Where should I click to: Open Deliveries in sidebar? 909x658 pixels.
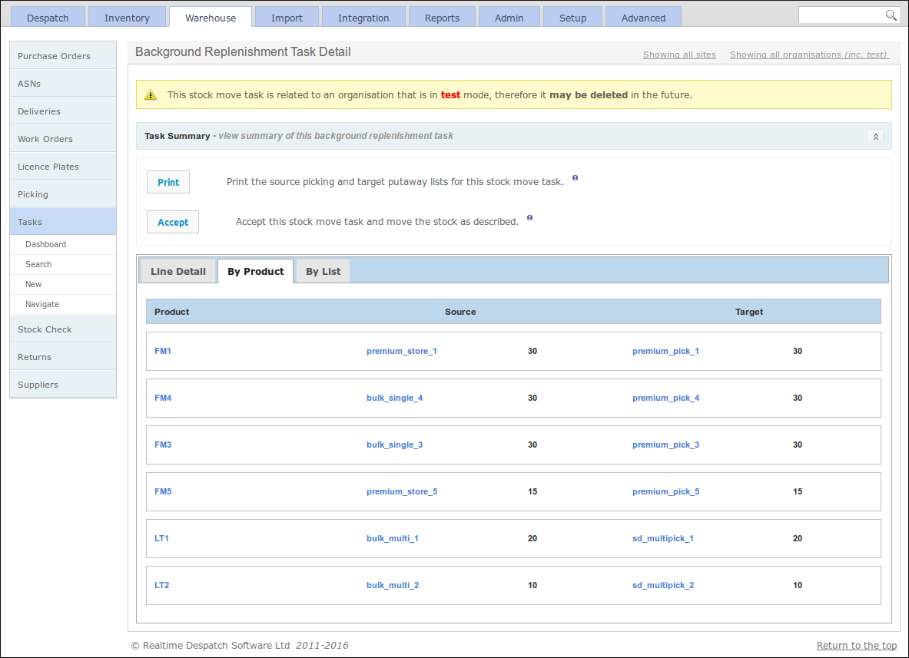click(x=63, y=111)
